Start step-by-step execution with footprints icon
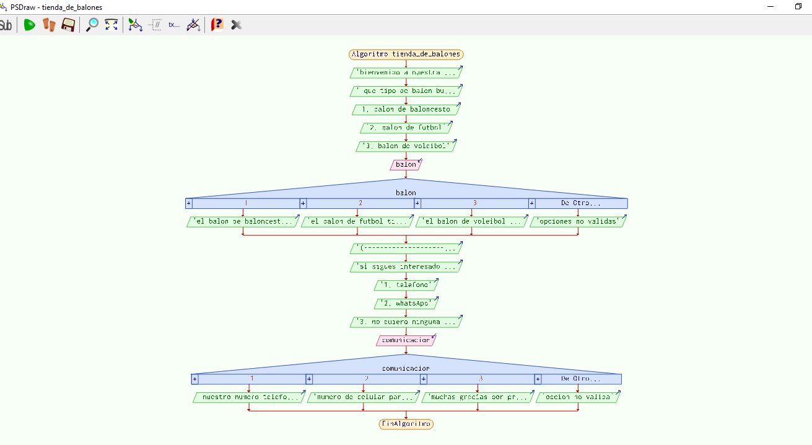The image size is (812, 445). tap(49, 25)
